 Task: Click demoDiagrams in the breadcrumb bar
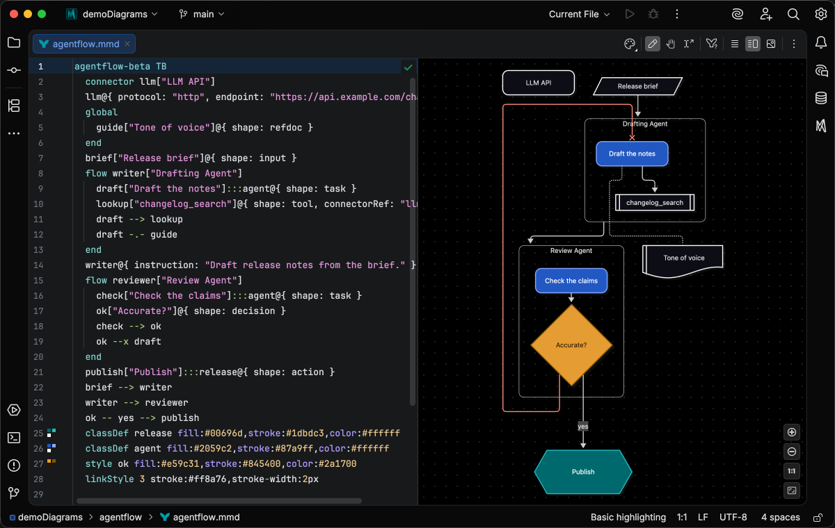coord(45,517)
